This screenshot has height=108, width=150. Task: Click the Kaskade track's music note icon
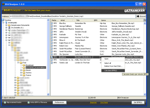coord(52,35)
